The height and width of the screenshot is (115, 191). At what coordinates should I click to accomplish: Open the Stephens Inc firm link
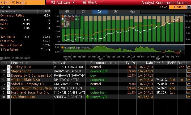click(x=21, y=71)
